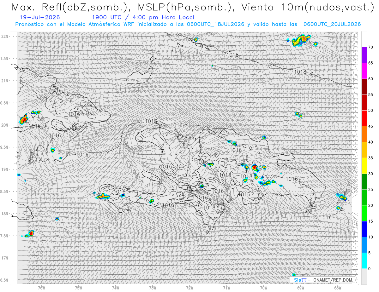Viewport: 379px width, 292px height.
Task: Click the dark green 25–30 dBZ swatch
Action: 364,182
